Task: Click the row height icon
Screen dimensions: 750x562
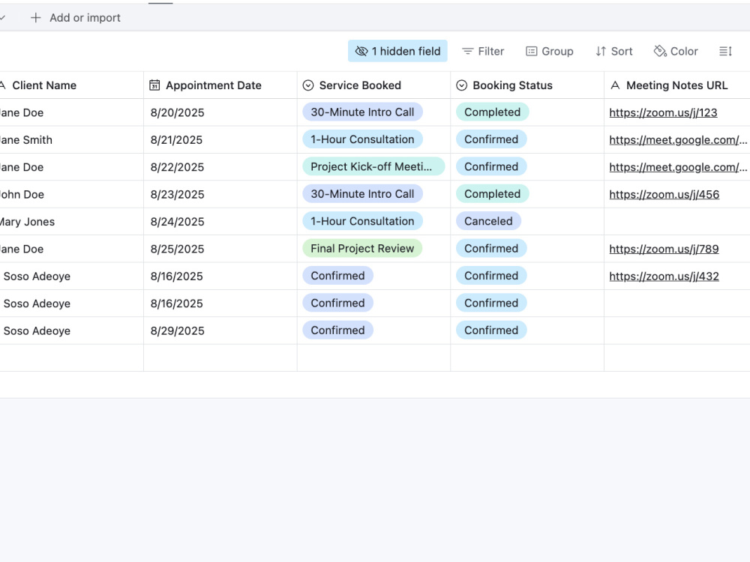Action: 725,51
